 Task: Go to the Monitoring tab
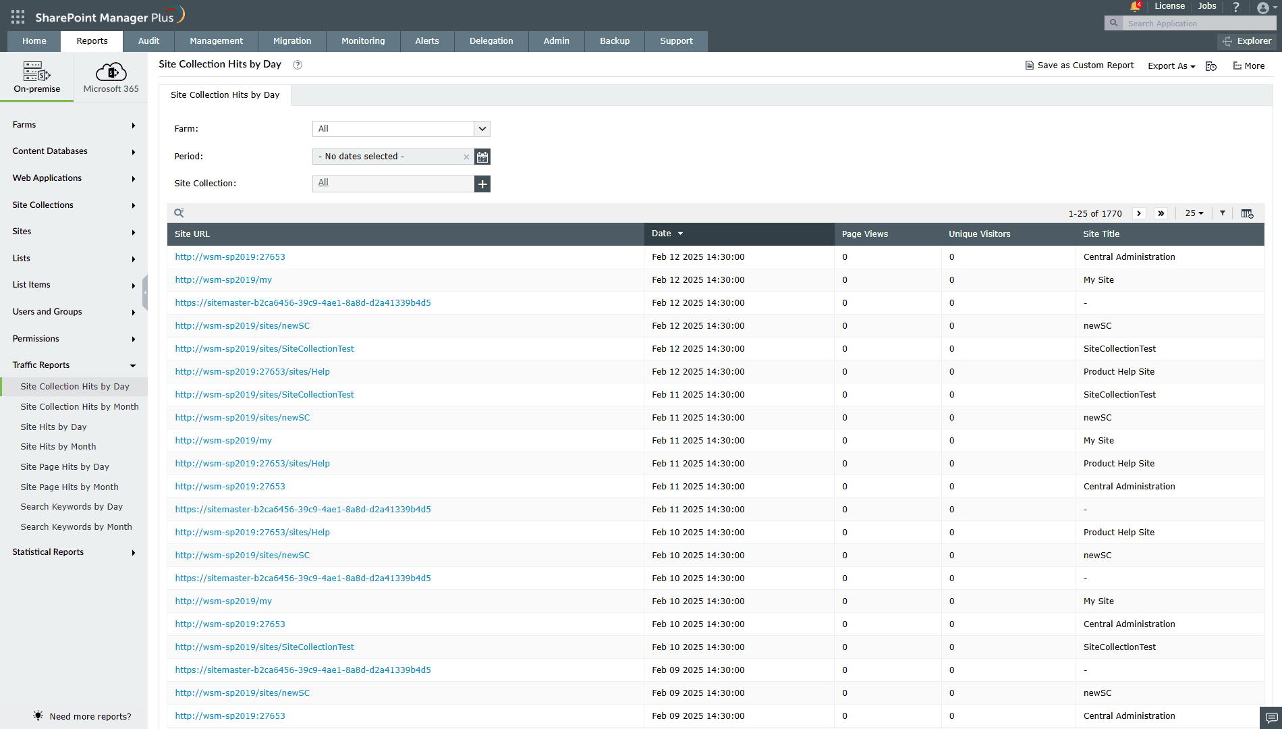pyautogui.click(x=363, y=41)
